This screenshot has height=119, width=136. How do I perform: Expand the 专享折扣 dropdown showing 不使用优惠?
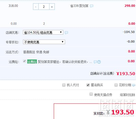point(44,42)
